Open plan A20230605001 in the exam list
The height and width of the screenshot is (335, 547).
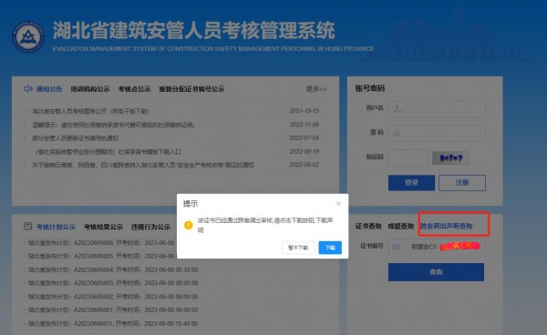click(113, 310)
